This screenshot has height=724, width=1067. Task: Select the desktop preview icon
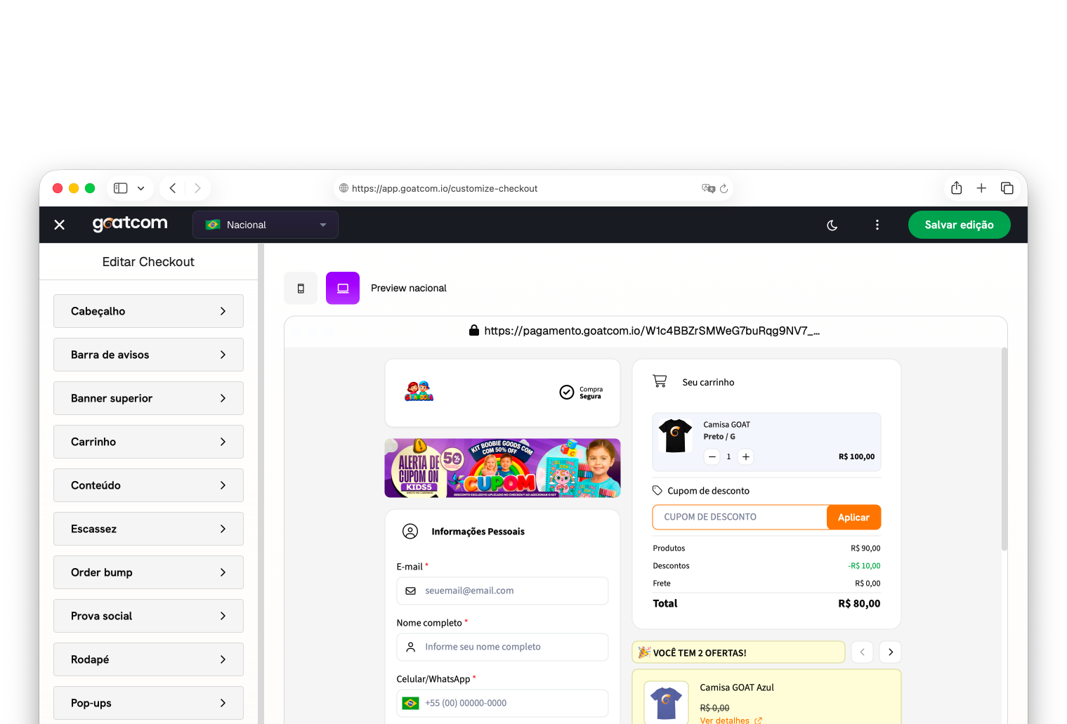point(343,289)
